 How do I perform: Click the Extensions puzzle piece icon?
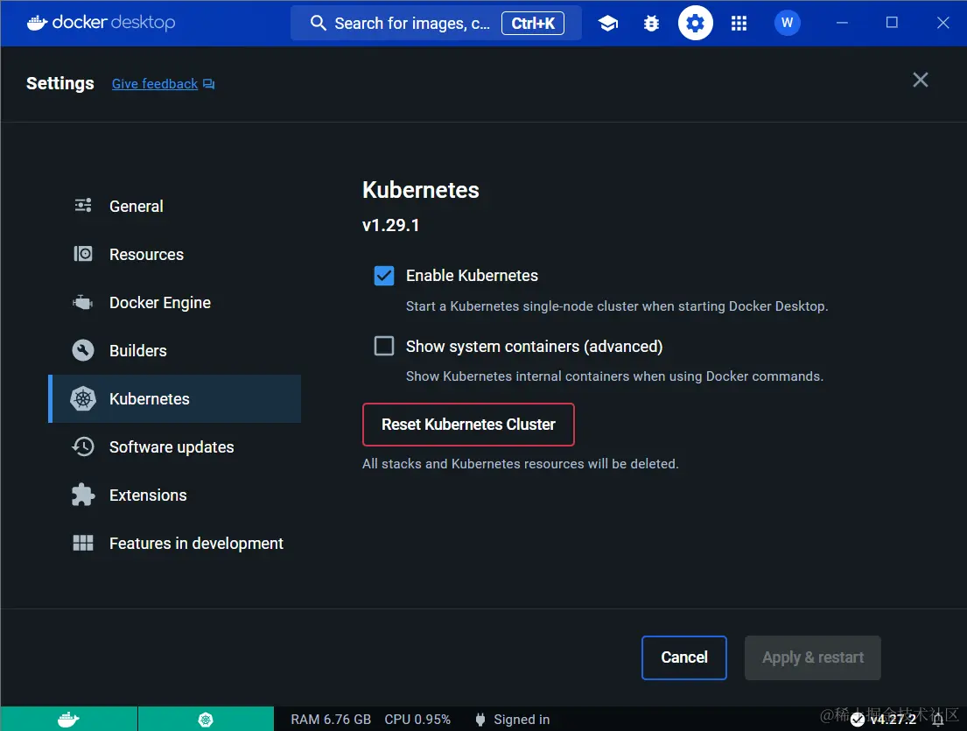82,495
